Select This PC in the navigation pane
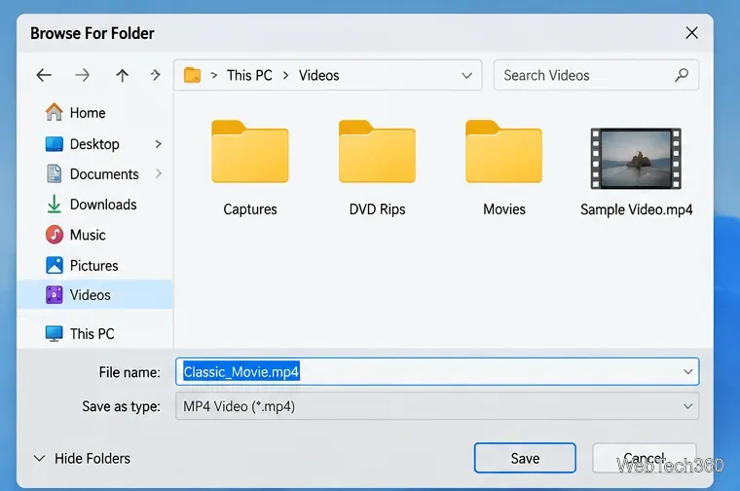 coord(94,333)
